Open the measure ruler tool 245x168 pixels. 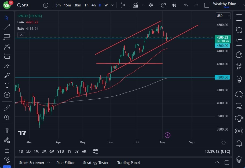pyautogui.click(x=7, y=108)
